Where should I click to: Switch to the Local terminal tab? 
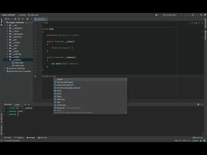(17, 104)
